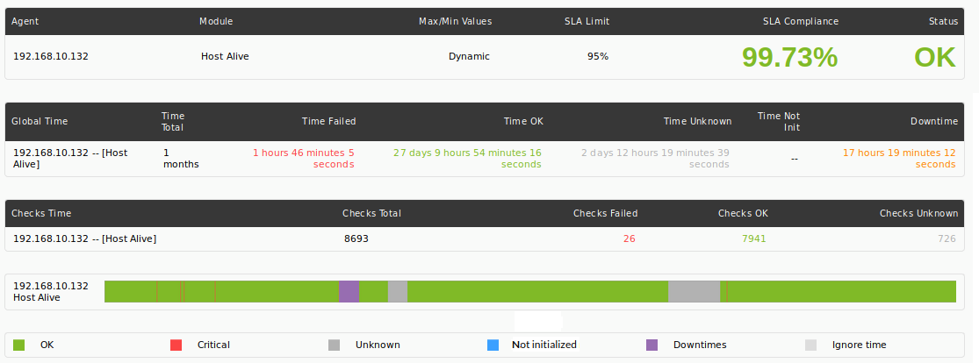The height and width of the screenshot is (363, 979).
Task: Click the SLA Compliance column header
Action: [x=801, y=21]
